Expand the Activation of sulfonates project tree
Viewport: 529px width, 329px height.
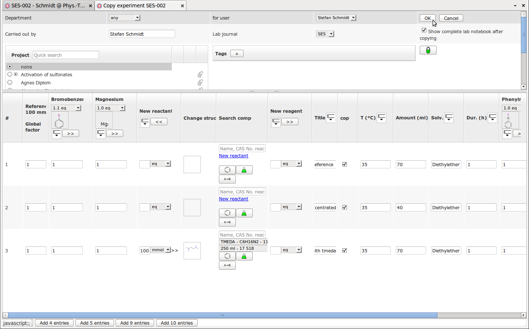(x=16, y=74)
